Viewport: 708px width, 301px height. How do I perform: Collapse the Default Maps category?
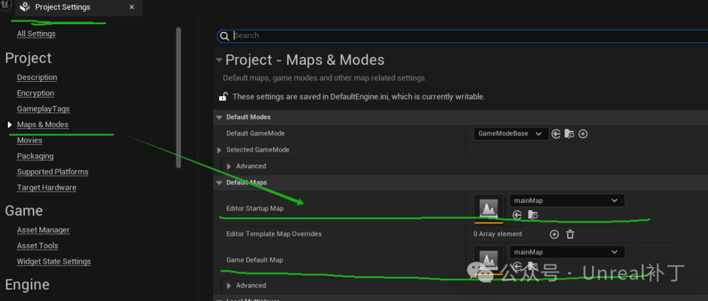tap(220, 183)
